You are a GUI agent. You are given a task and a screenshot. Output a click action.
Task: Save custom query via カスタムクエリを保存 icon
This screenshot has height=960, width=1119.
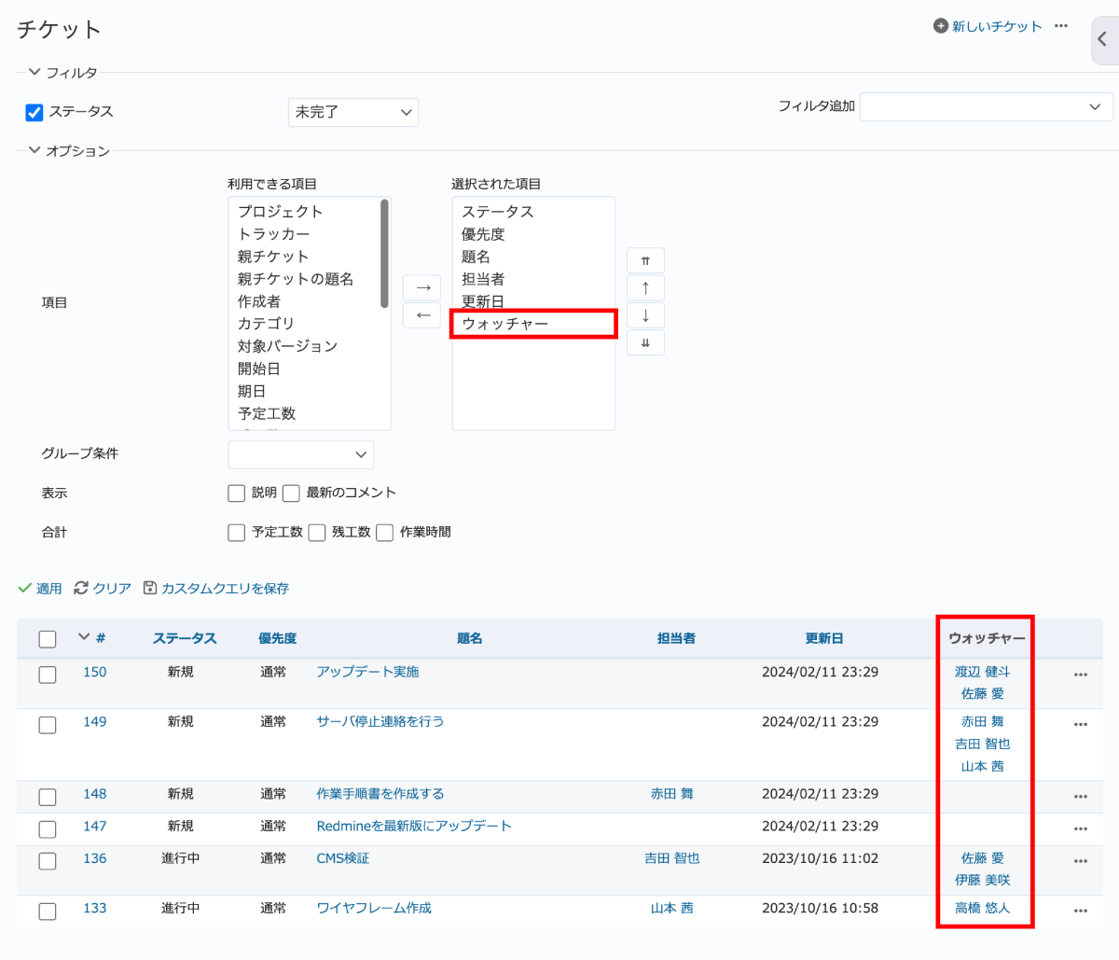coord(149,588)
